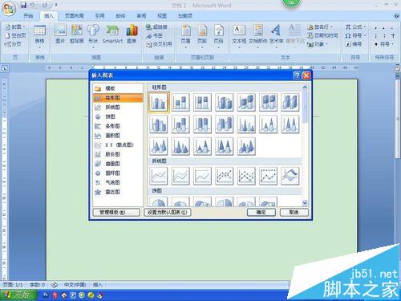Open the 表格 (Table) dropdown in the ribbon
Image resolution: width=401 pixels, height=301 pixels.
pyautogui.click(x=39, y=37)
